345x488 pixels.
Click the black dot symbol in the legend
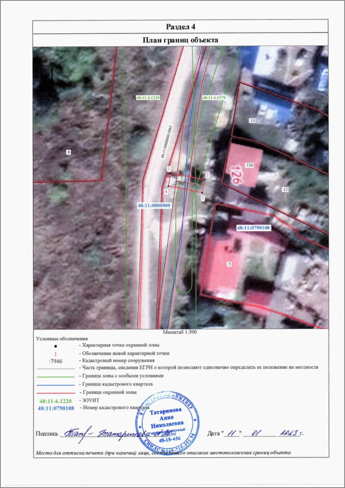pos(56,344)
